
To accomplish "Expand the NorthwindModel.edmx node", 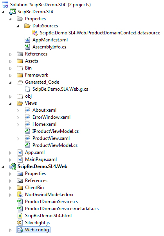I will click(11, 195).
